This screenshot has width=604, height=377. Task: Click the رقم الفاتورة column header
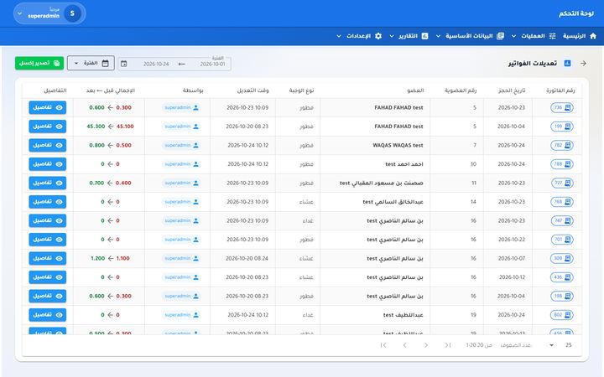point(560,90)
